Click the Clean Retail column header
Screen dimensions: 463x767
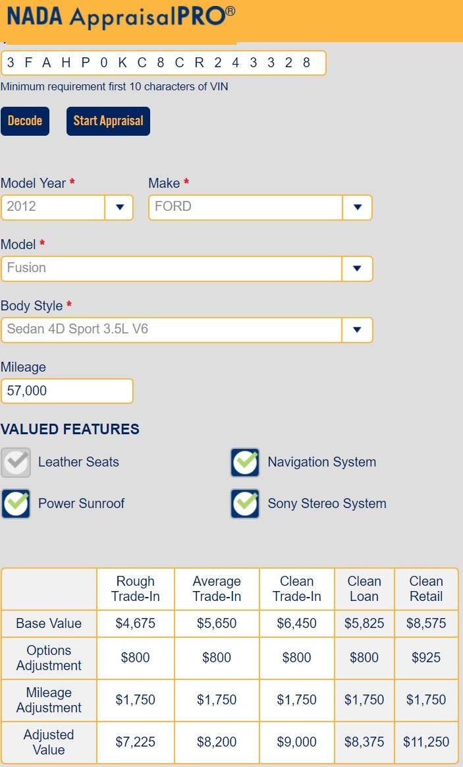[426, 589]
